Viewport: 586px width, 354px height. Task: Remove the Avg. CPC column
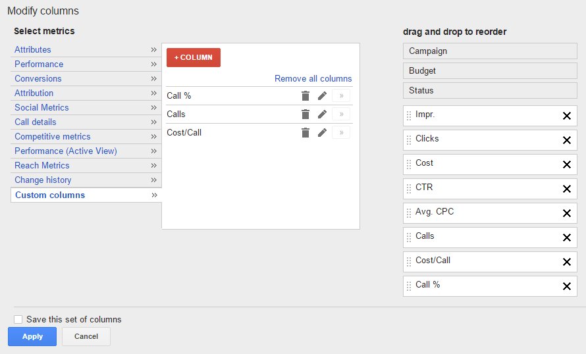click(x=566, y=213)
